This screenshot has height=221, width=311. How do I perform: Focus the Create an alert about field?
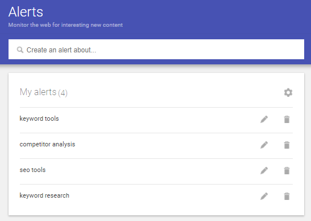[x=156, y=50]
